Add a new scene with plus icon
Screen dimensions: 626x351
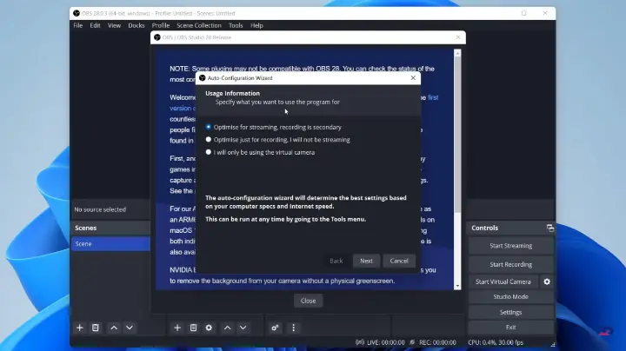click(x=79, y=328)
